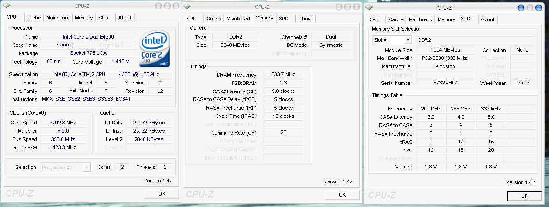
Task: Click the 5.0 clocks CAS latency value
Action: point(283,91)
